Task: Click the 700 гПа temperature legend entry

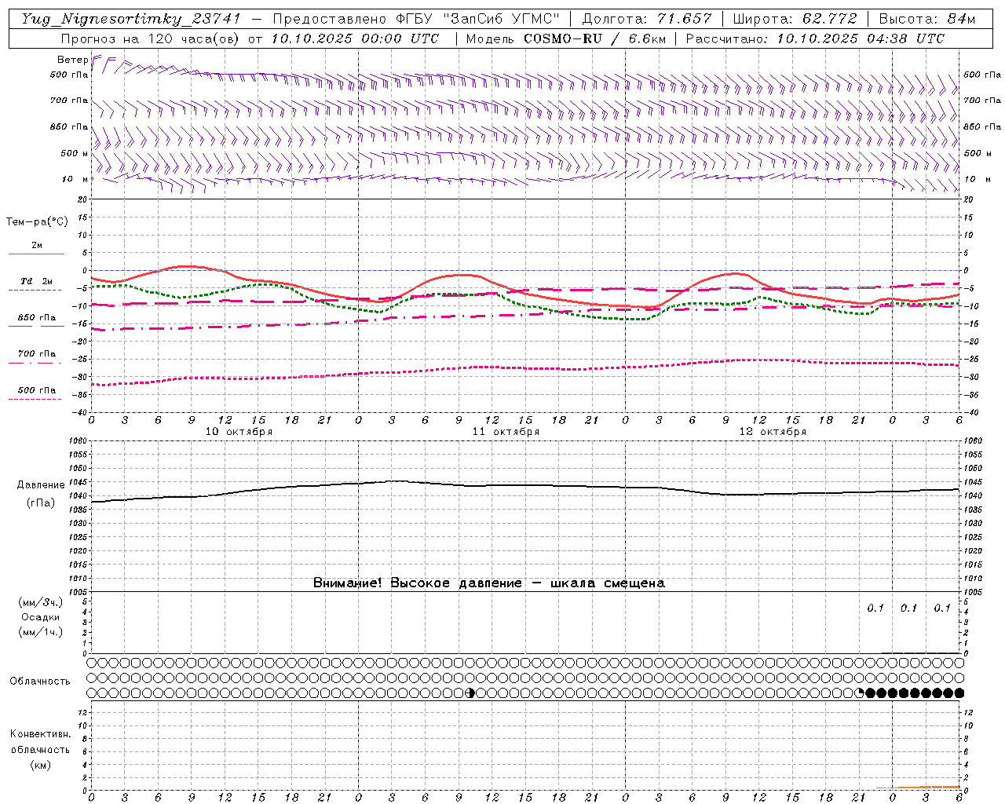Action: click(36, 354)
